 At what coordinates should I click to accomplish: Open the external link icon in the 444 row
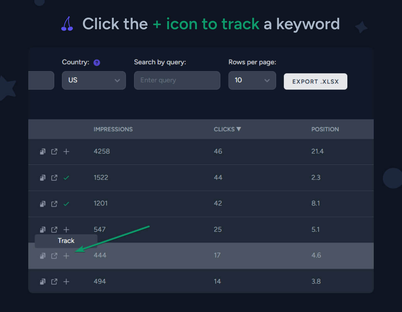tap(54, 256)
